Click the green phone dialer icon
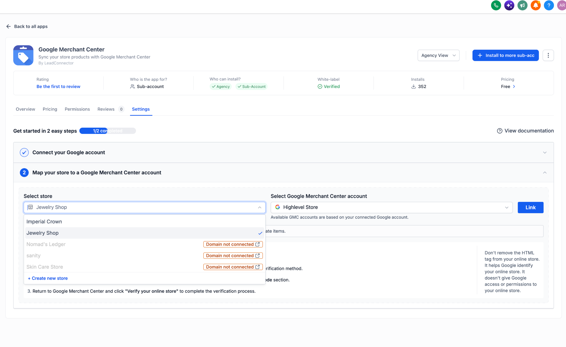The height and width of the screenshot is (347, 566). coord(496,5)
